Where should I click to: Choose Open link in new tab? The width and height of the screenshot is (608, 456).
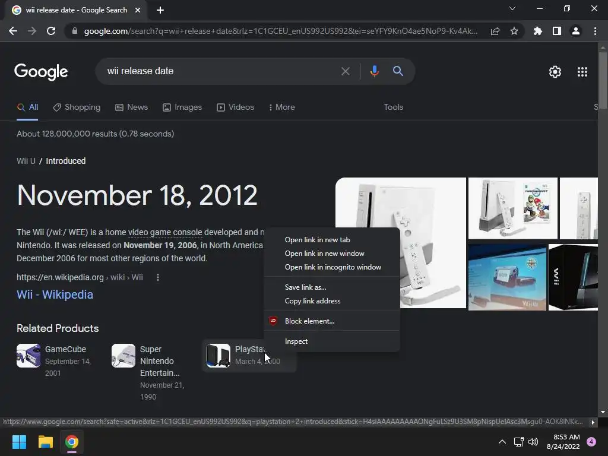tap(332, 240)
